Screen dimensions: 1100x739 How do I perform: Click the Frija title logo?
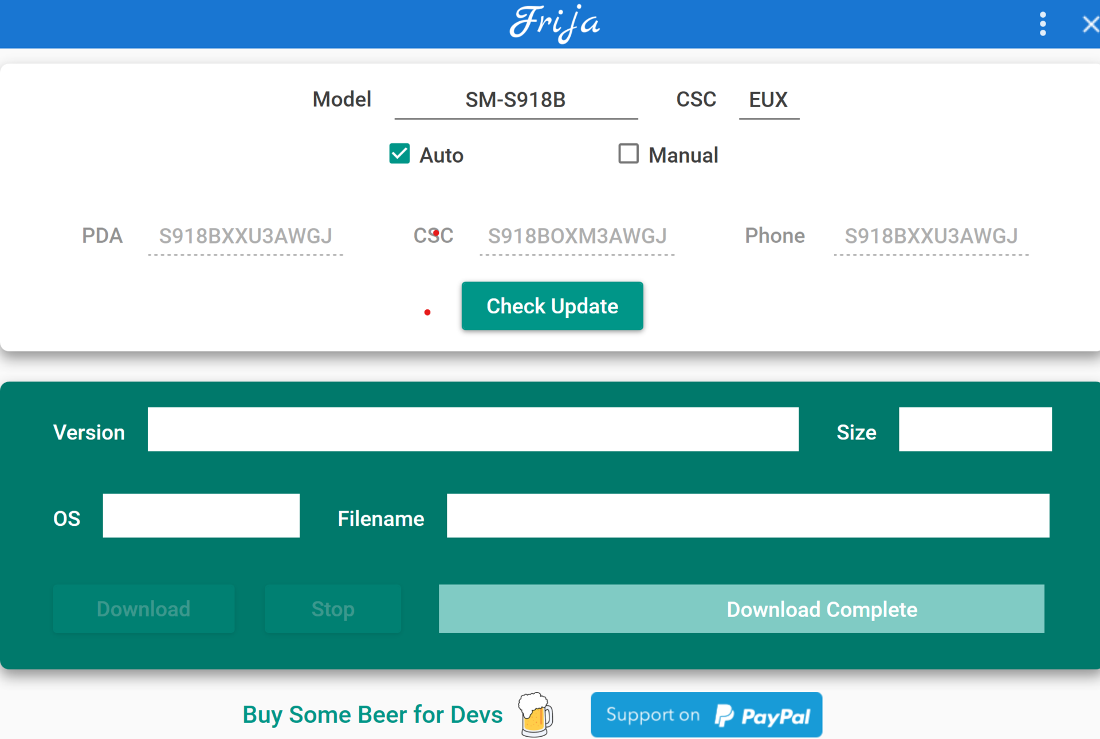pos(554,23)
